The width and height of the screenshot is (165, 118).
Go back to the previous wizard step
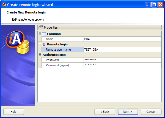pyautogui.click(x=105, y=112)
